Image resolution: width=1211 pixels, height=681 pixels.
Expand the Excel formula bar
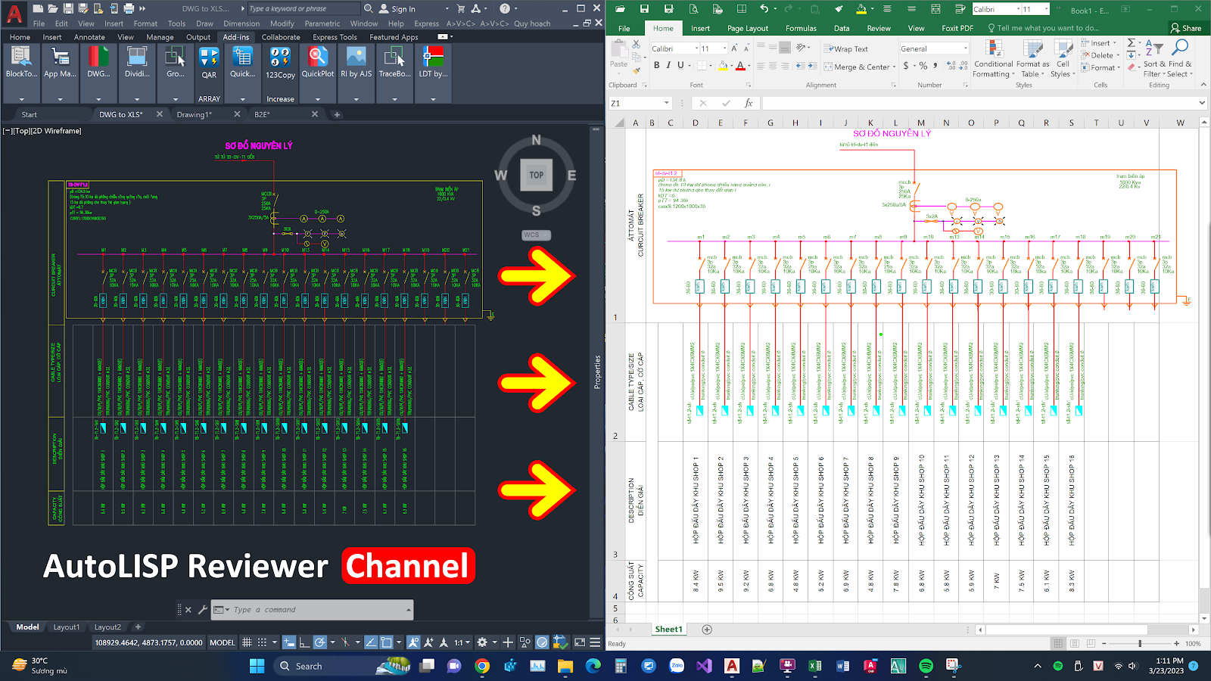1201,103
